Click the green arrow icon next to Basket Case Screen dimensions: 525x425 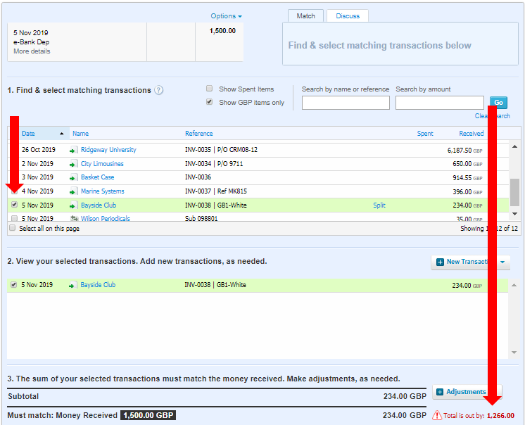point(73,177)
